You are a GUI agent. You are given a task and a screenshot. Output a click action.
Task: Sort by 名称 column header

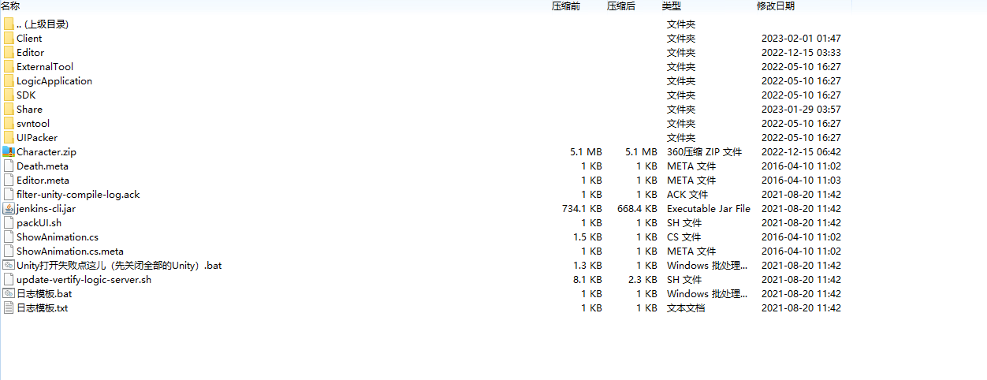coord(10,6)
